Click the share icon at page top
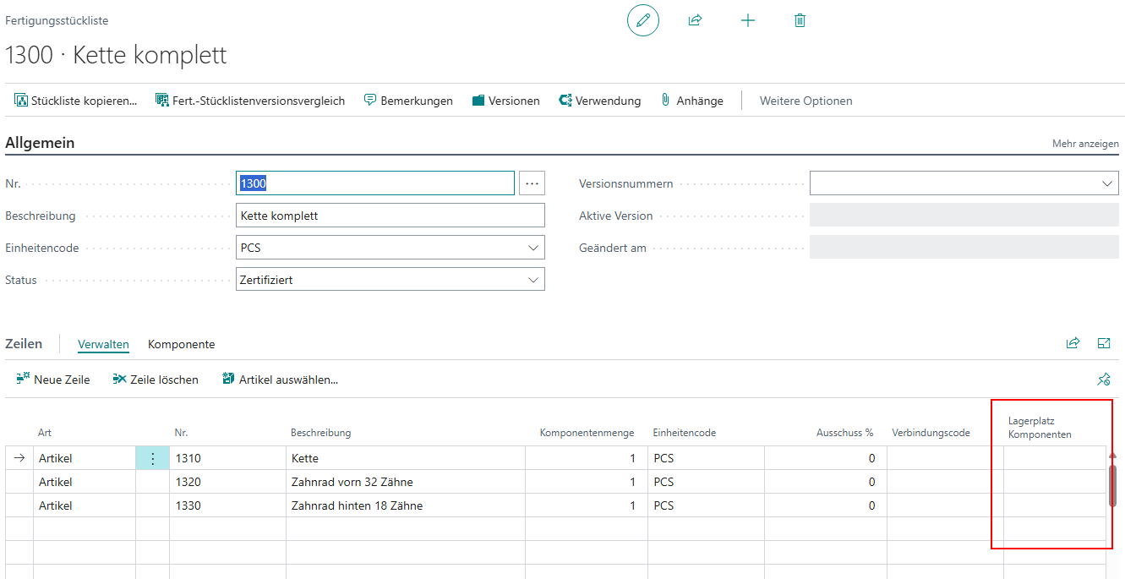The image size is (1125, 579). click(x=695, y=20)
